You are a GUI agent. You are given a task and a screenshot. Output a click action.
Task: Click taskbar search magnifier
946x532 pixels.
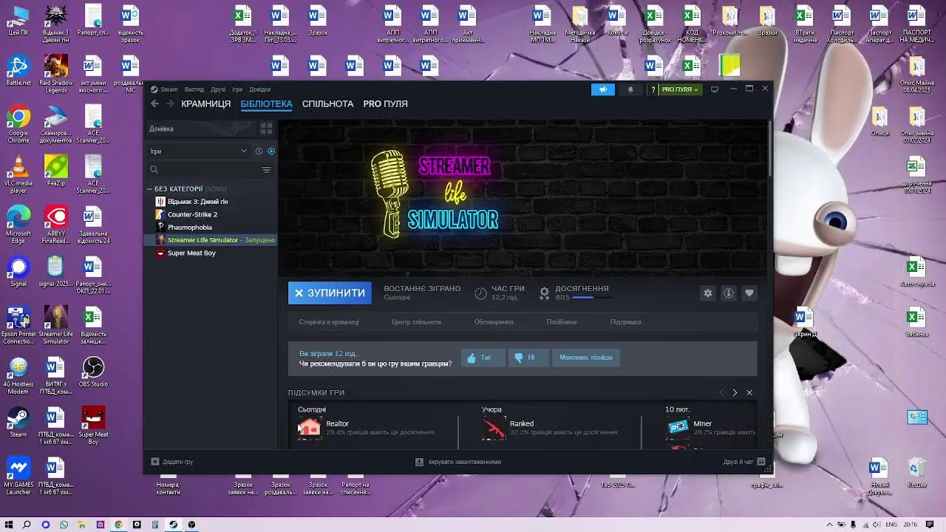tap(27, 525)
